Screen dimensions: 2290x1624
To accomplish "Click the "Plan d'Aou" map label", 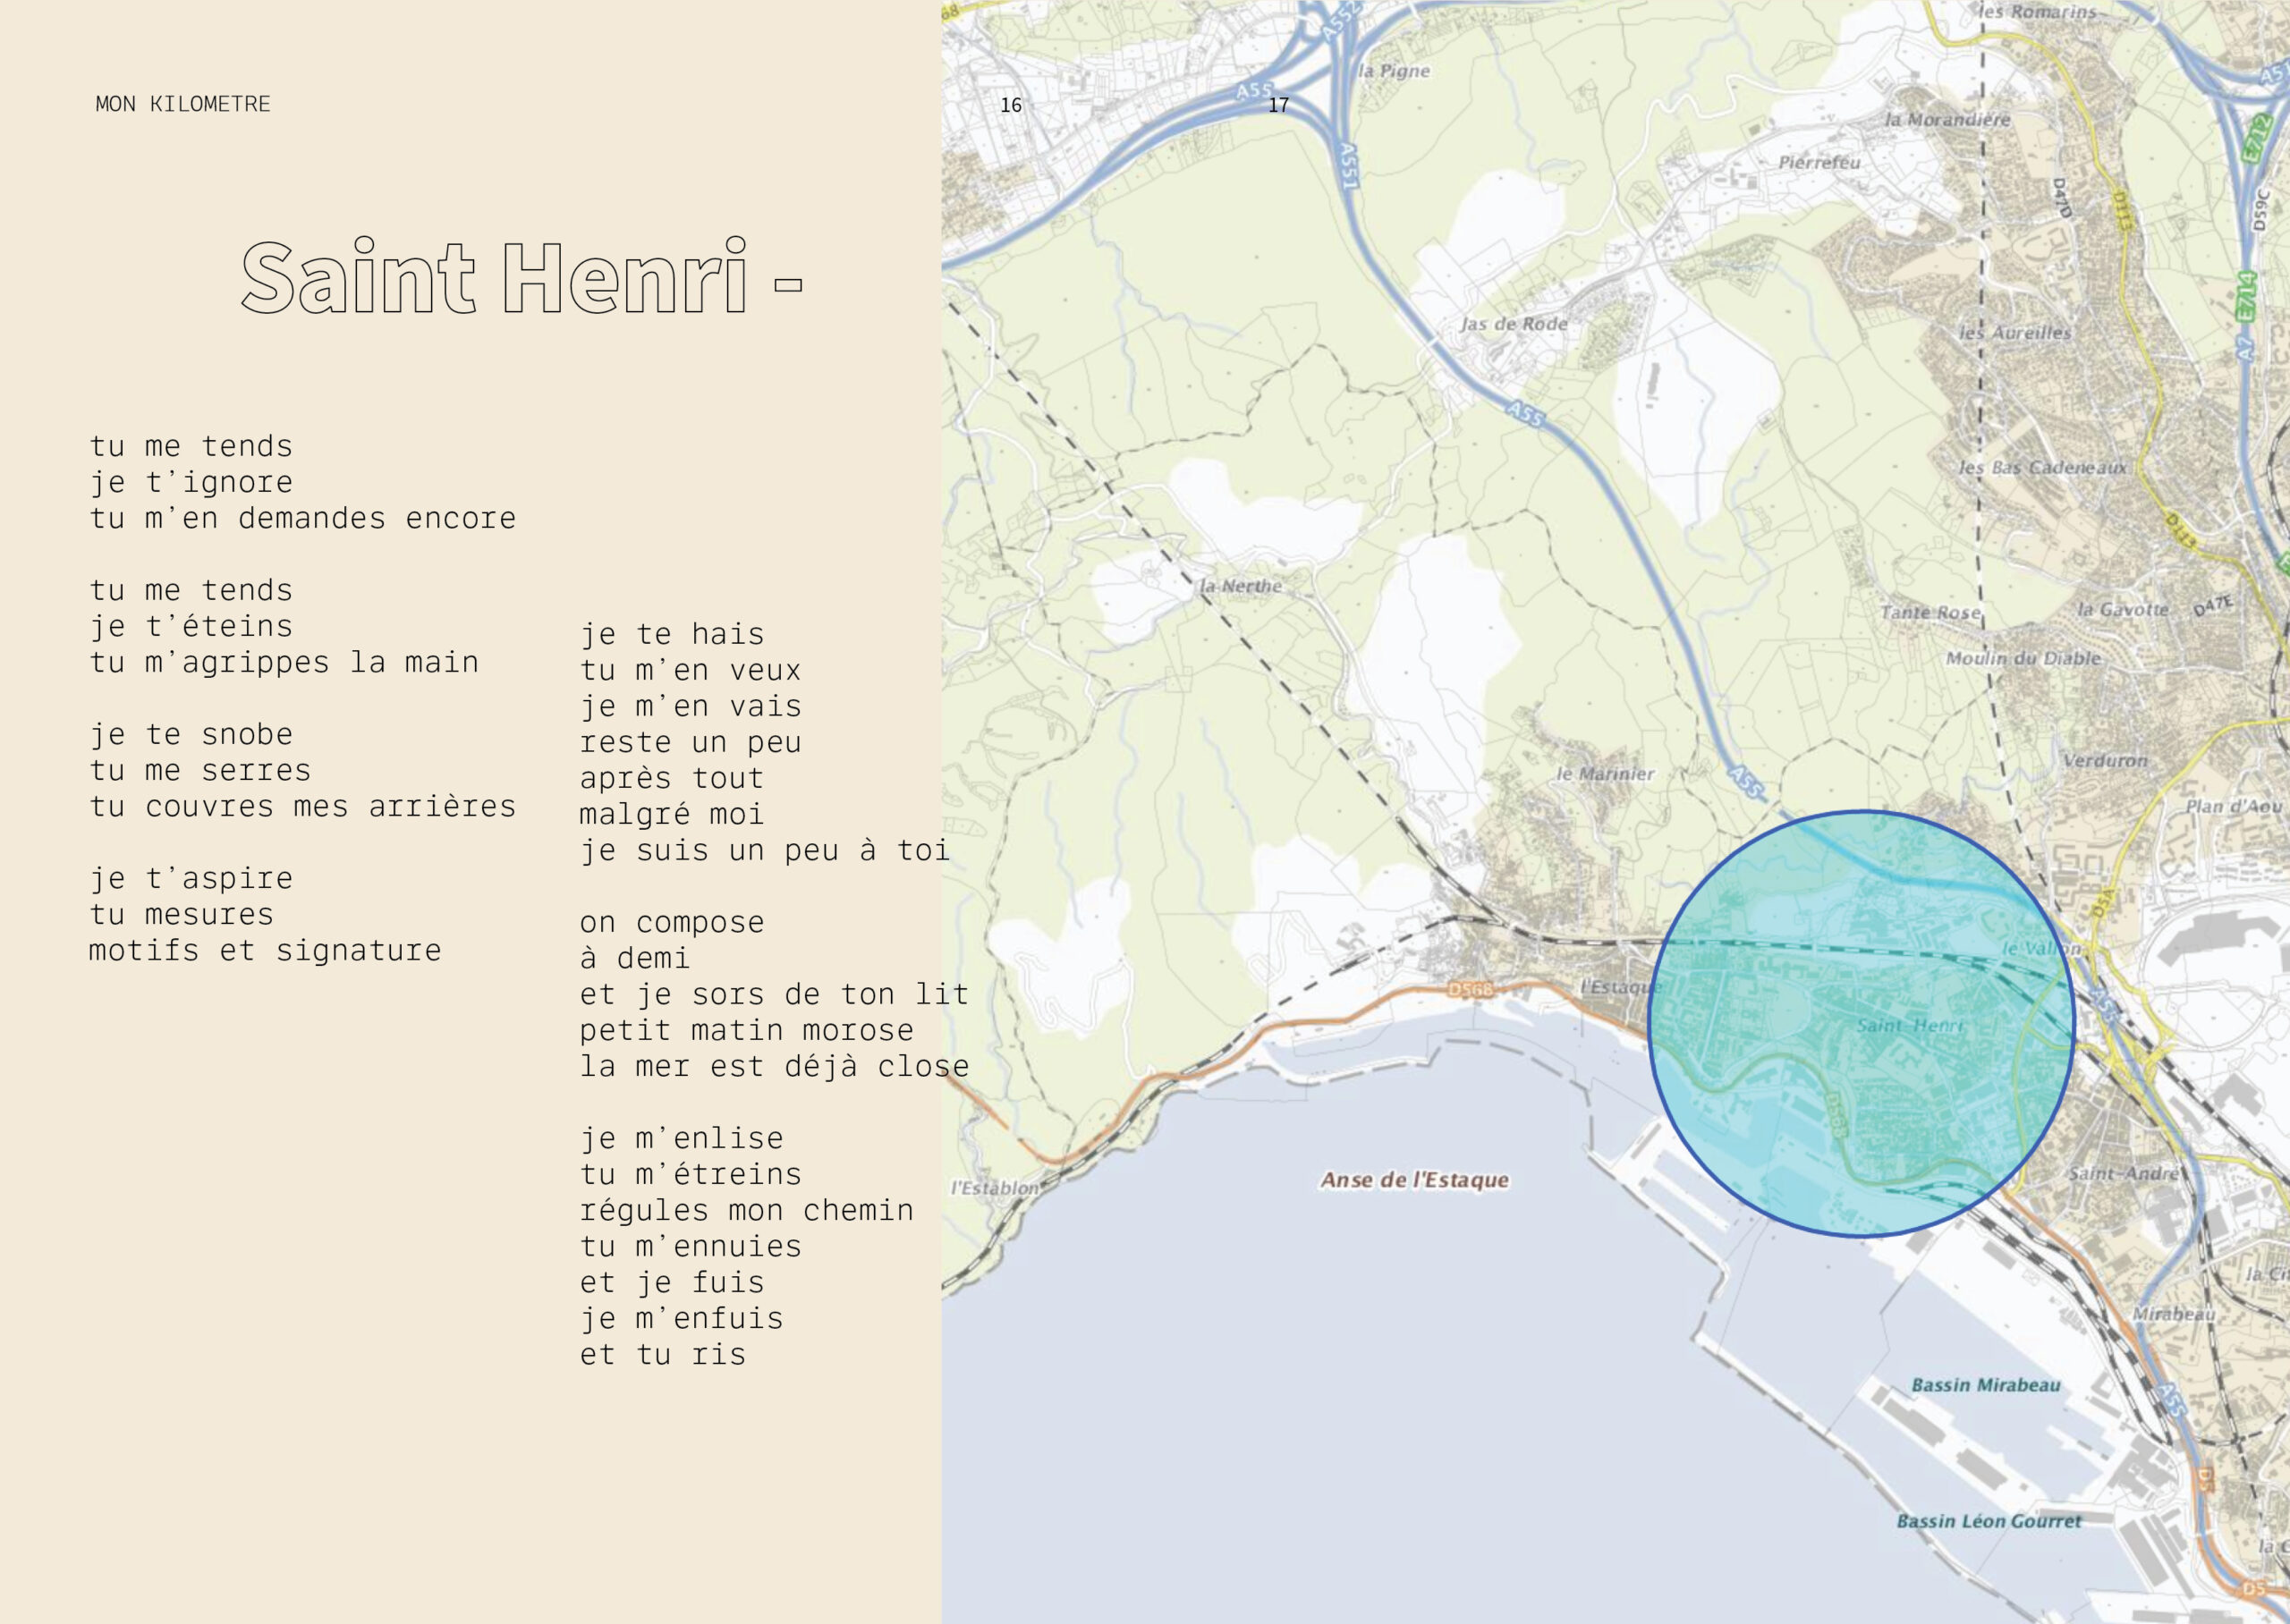I will (x=2234, y=806).
